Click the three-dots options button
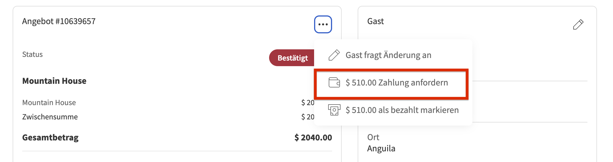 (x=323, y=24)
